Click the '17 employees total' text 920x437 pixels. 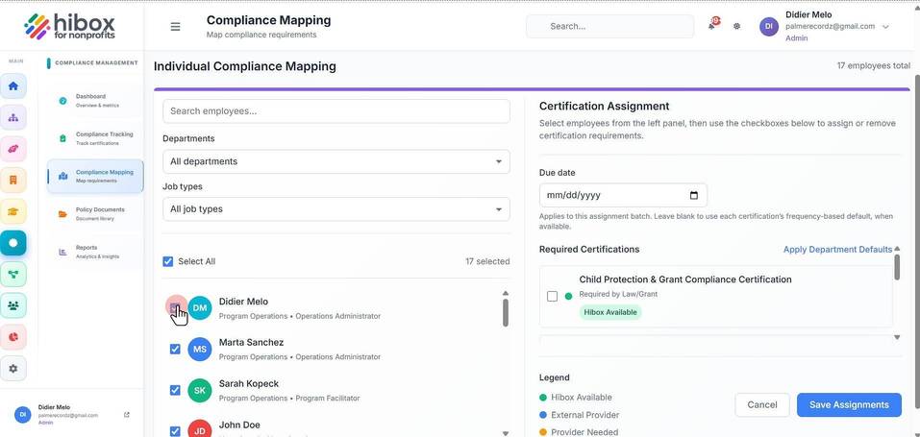[x=874, y=65]
